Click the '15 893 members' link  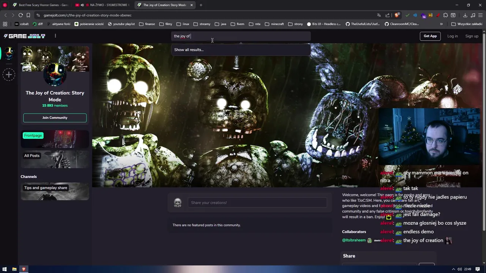[x=55, y=106]
